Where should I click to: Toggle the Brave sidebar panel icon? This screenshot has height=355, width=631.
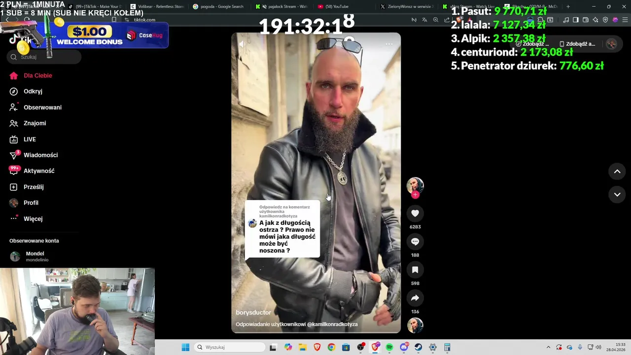click(x=576, y=20)
